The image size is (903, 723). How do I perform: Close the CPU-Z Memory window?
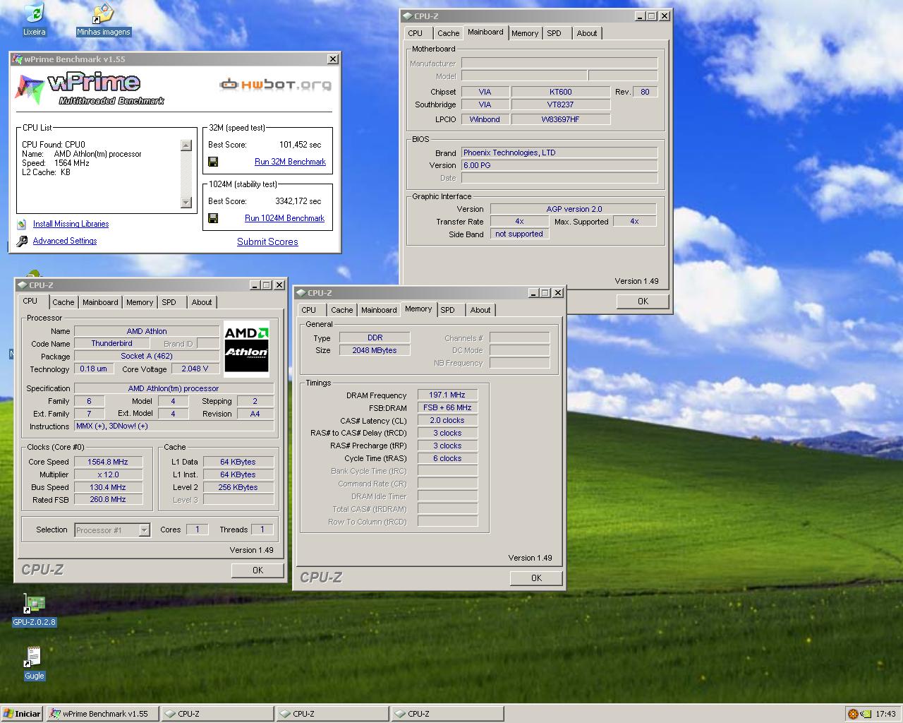click(x=557, y=292)
